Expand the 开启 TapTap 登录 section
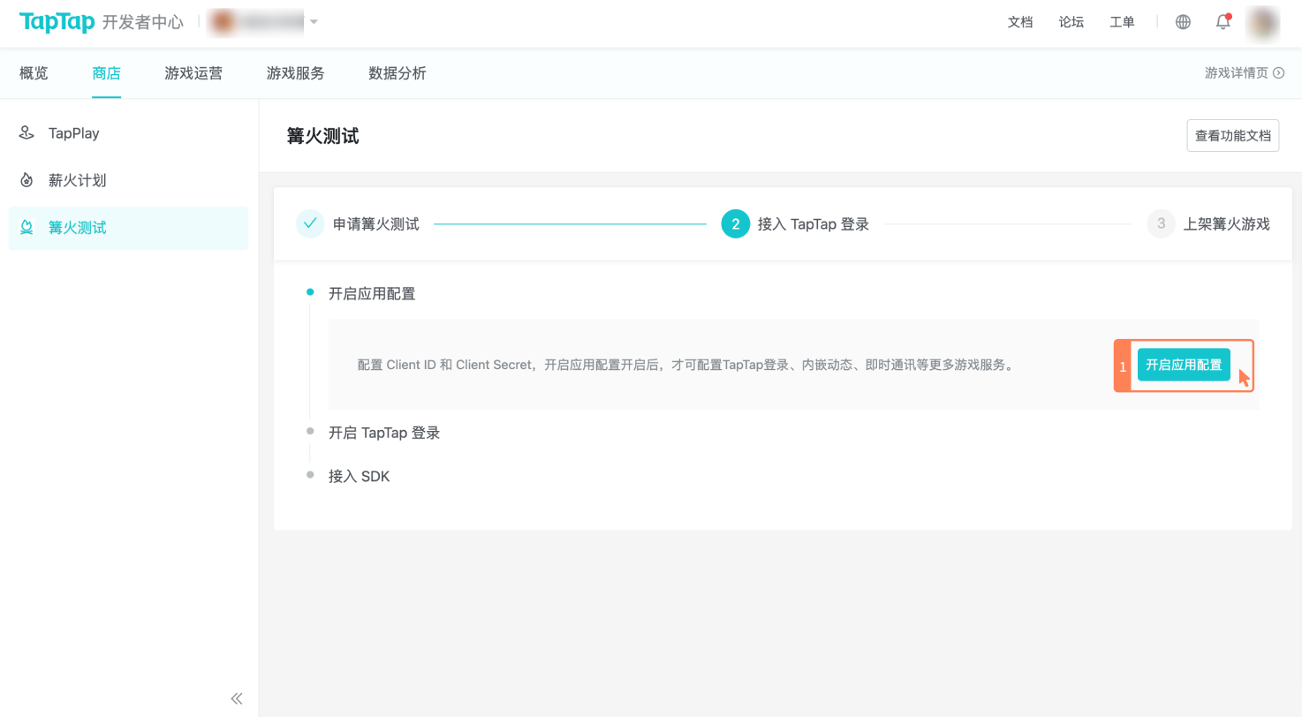This screenshot has width=1302, height=717. 384,433
